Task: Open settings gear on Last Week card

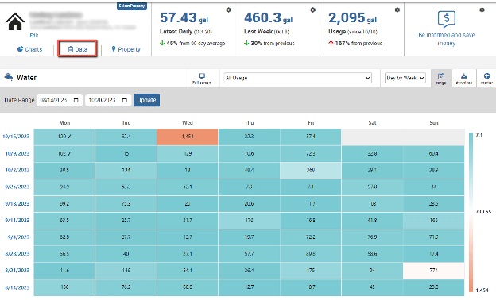Action: (x=313, y=10)
